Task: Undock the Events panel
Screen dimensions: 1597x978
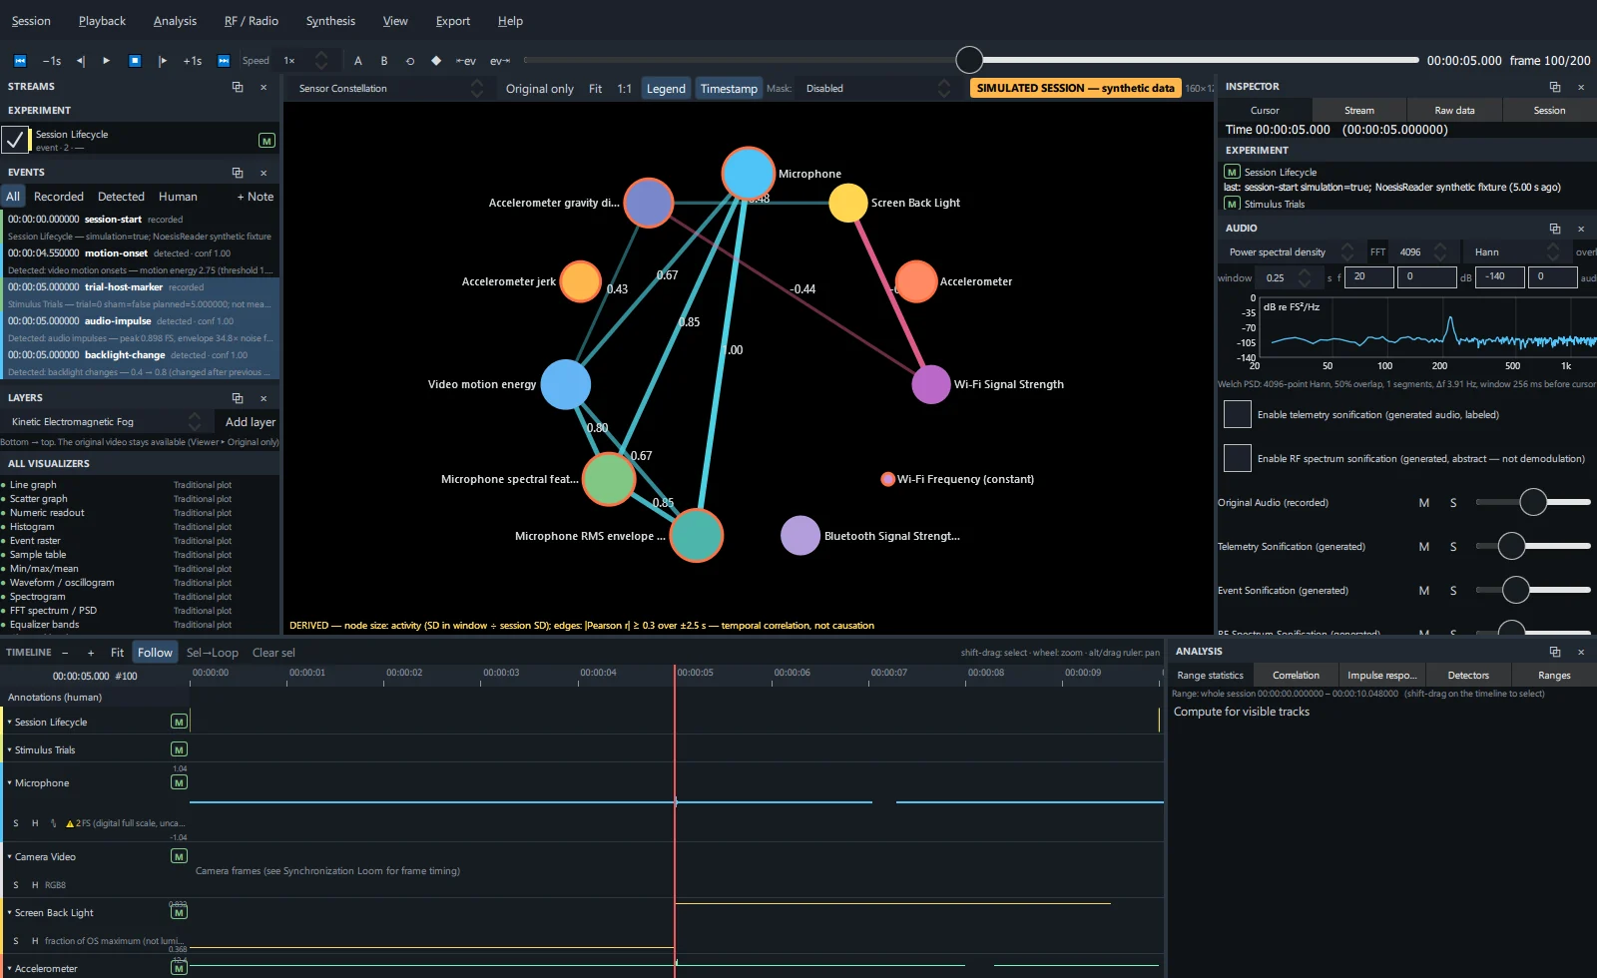Action: [x=238, y=173]
